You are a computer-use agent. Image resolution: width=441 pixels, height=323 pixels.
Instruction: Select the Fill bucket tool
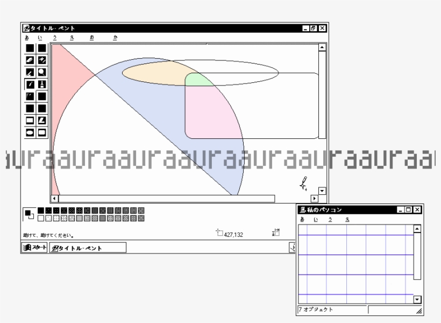click(x=41, y=60)
